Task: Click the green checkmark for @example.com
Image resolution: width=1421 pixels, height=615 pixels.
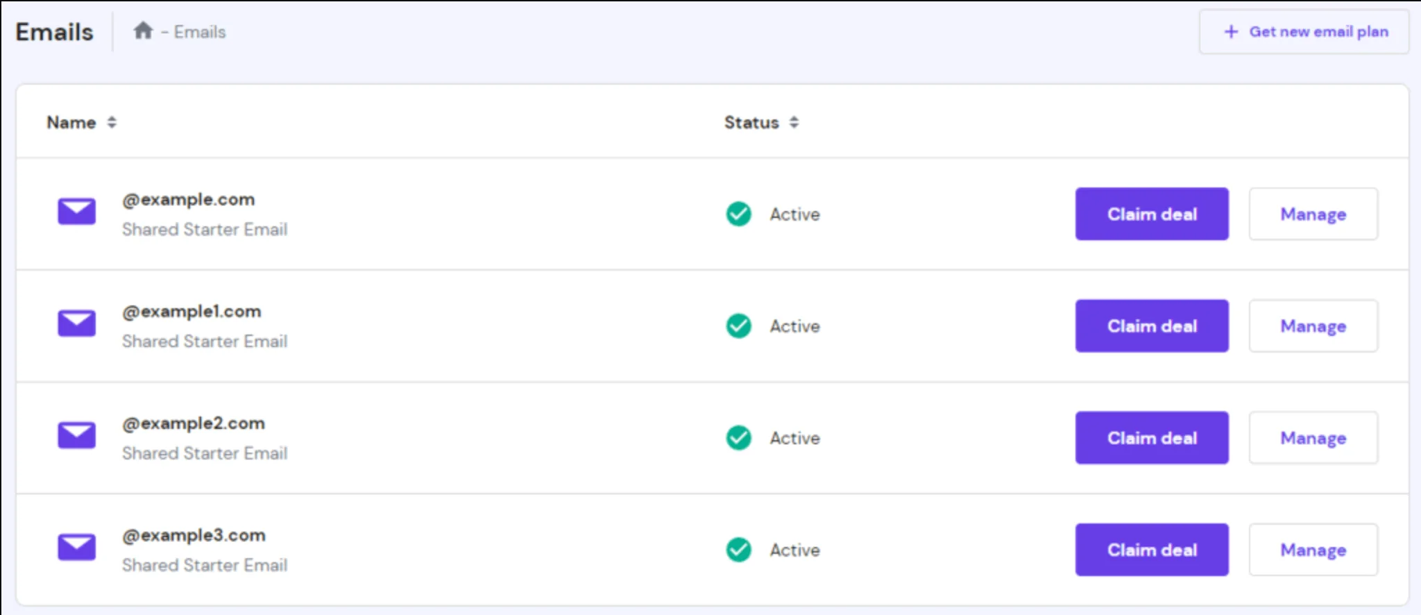Action: (x=738, y=214)
